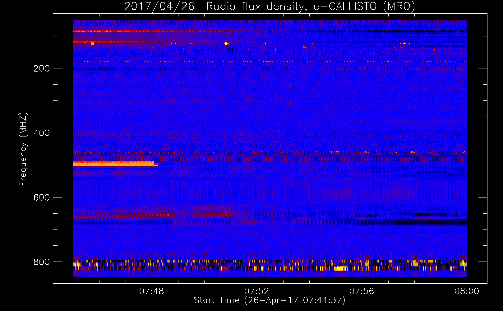
Task: Click the 600 frequency tick label
Action: 42,198
